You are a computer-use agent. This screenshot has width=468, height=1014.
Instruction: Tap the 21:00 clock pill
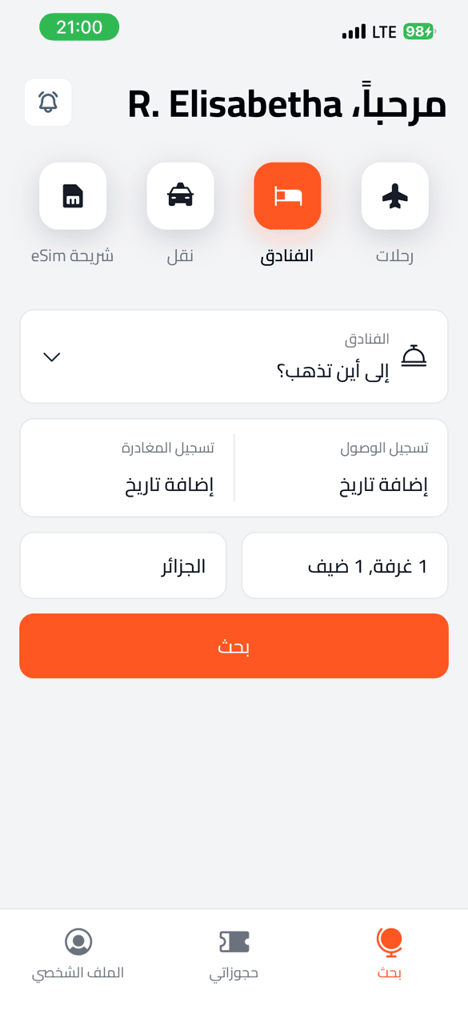(78, 26)
